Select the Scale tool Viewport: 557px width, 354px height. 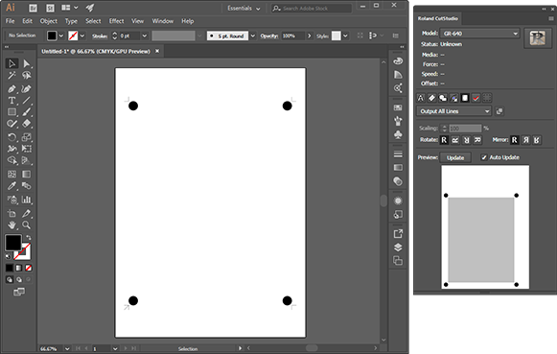click(x=26, y=137)
